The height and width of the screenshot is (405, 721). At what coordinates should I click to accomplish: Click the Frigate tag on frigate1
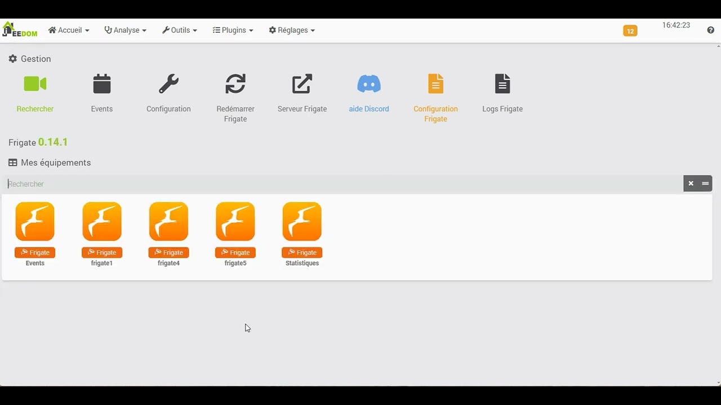(x=102, y=253)
